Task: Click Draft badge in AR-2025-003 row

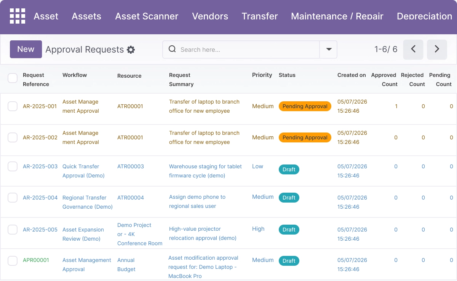Action: tap(289, 169)
